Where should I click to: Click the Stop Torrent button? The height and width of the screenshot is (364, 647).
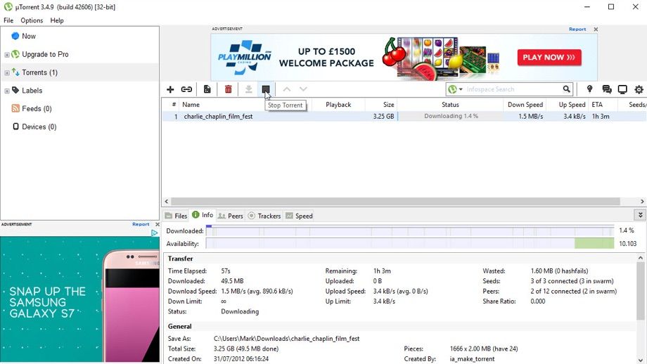point(266,89)
